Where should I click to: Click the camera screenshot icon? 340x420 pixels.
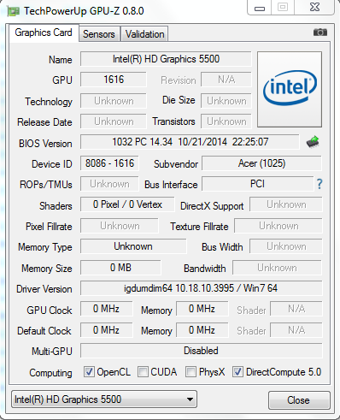point(320,33)
